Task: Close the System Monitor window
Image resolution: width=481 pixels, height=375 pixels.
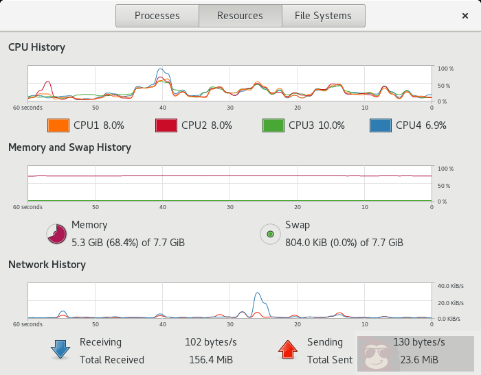Action: 465,16
